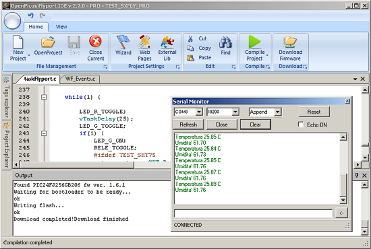Viewport: 371px width, 249px height.
Task: Select the WF_Events.c editor tab
Action: [x=80, y=79]
